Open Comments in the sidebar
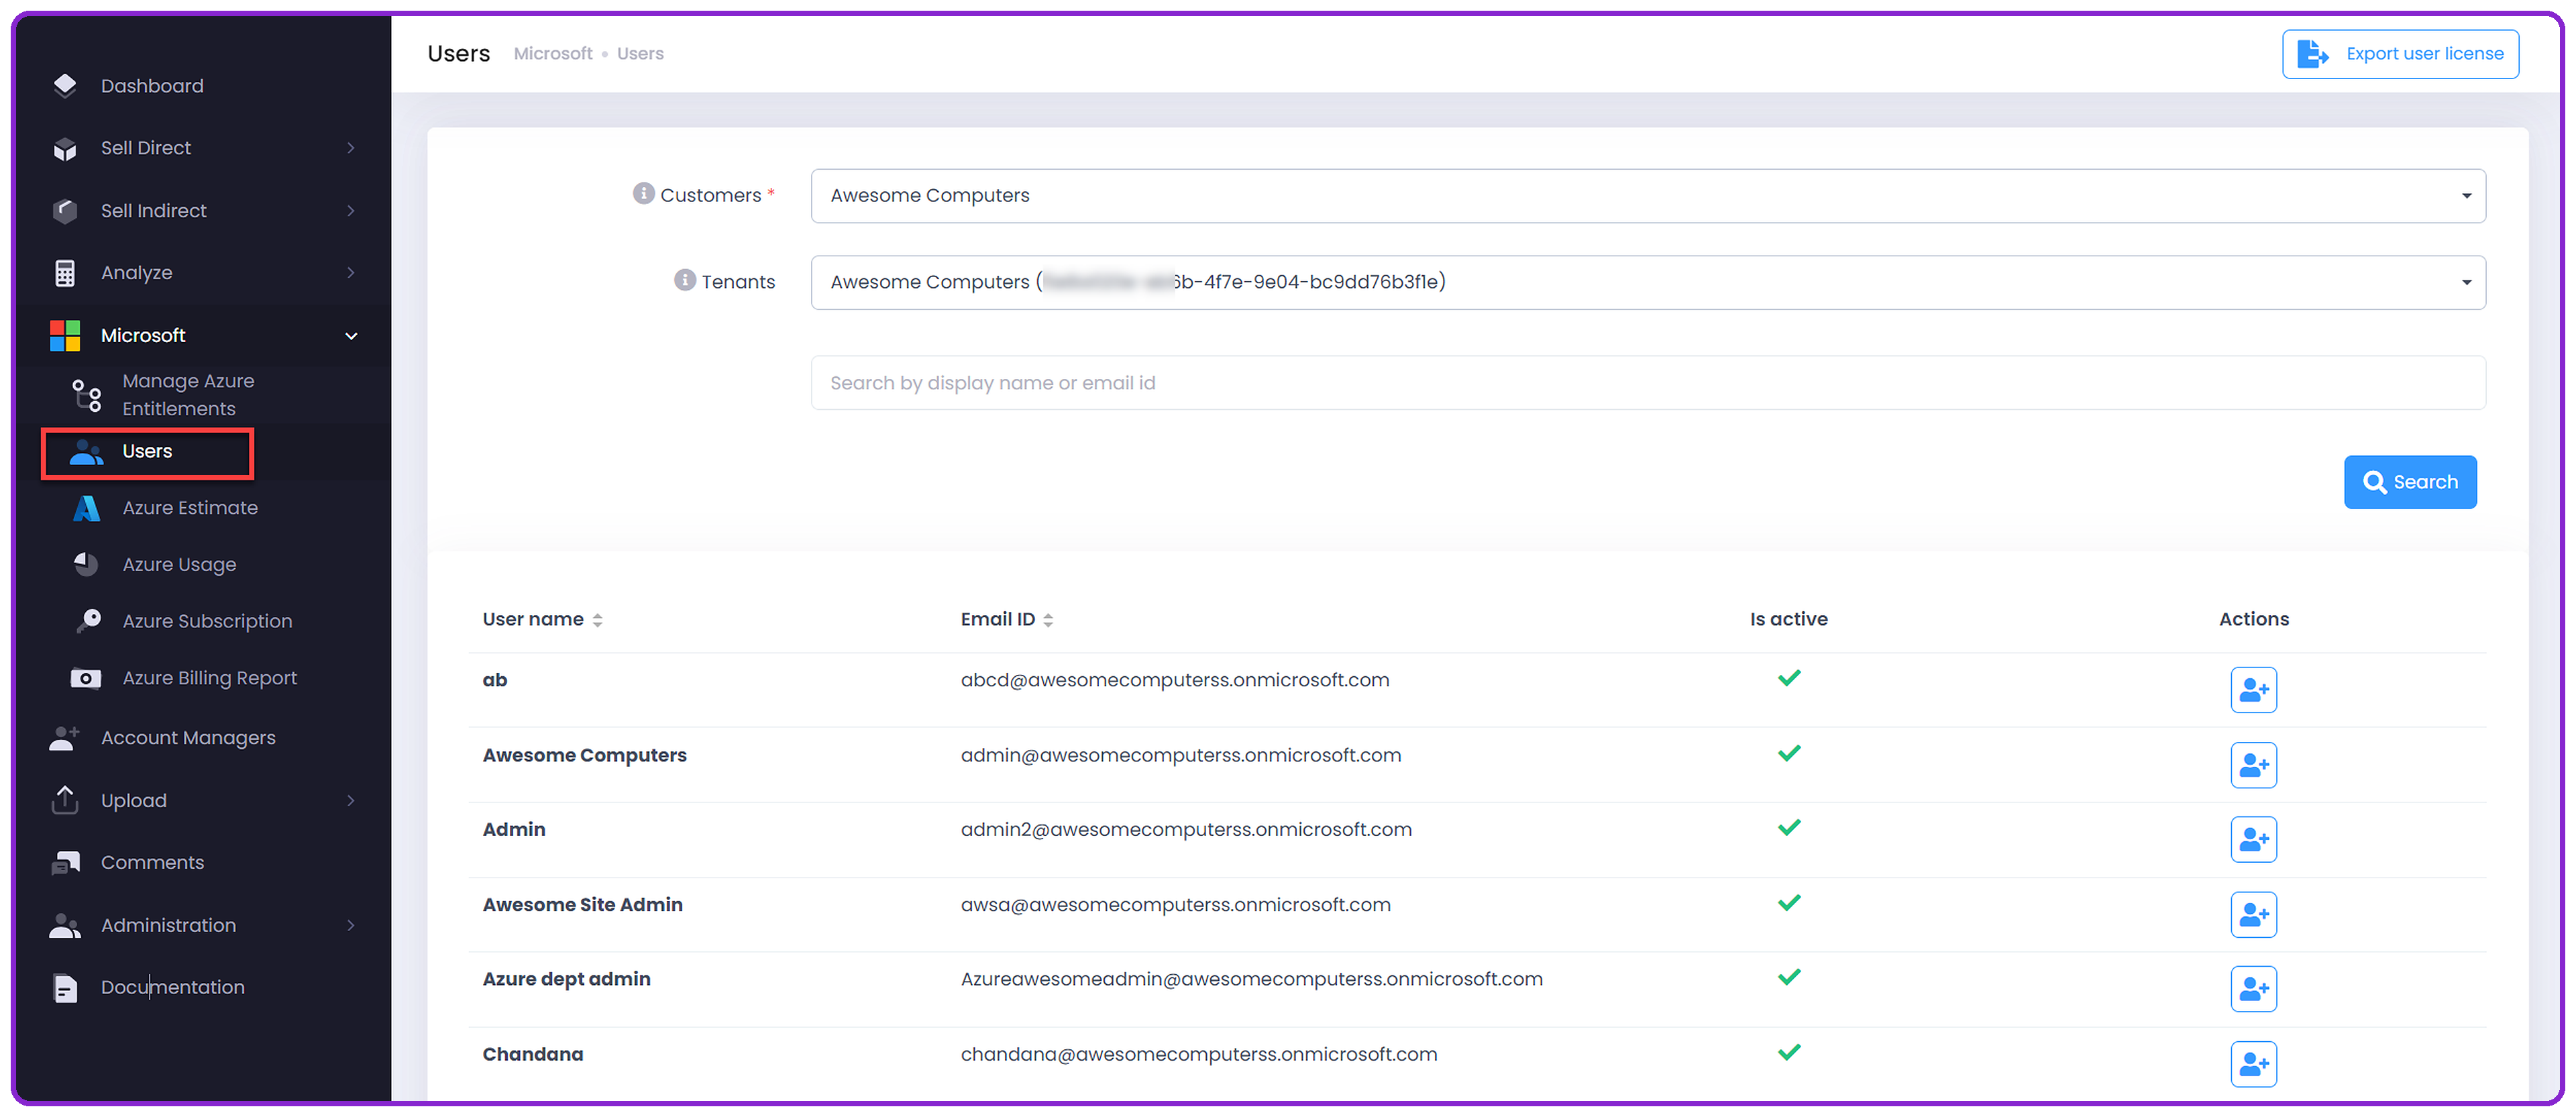 152,862
